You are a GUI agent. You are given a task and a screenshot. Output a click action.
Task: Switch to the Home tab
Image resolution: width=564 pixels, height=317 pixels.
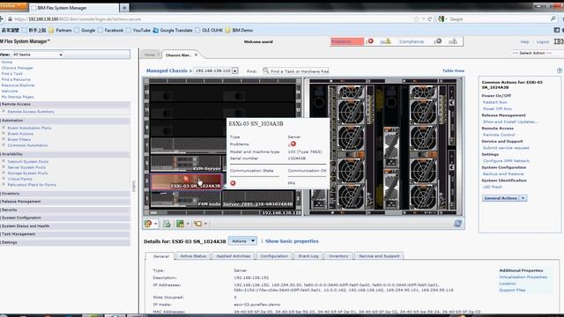pos(151,55)
